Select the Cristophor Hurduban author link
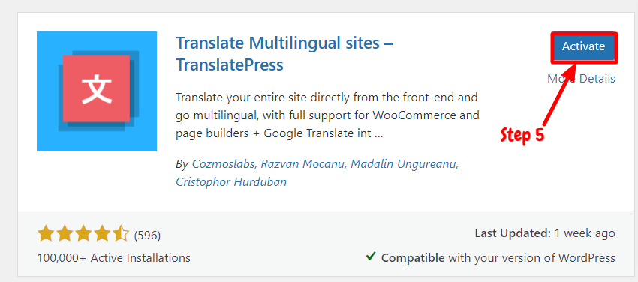638x282 pixels. coord(231,182)
